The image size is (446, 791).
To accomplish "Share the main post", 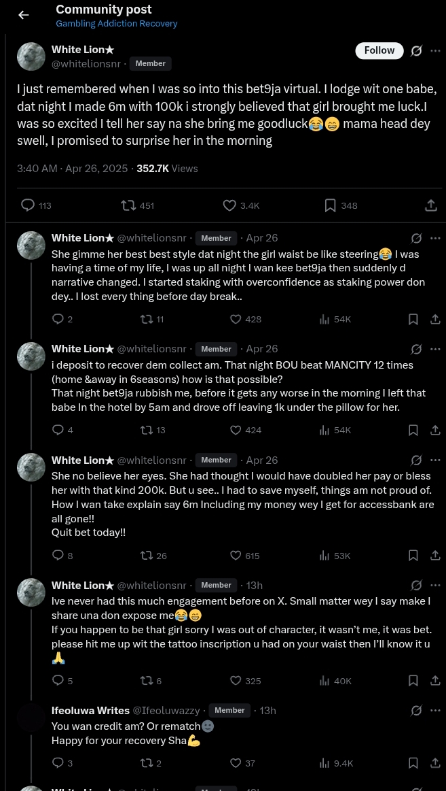I will [430, 205].
